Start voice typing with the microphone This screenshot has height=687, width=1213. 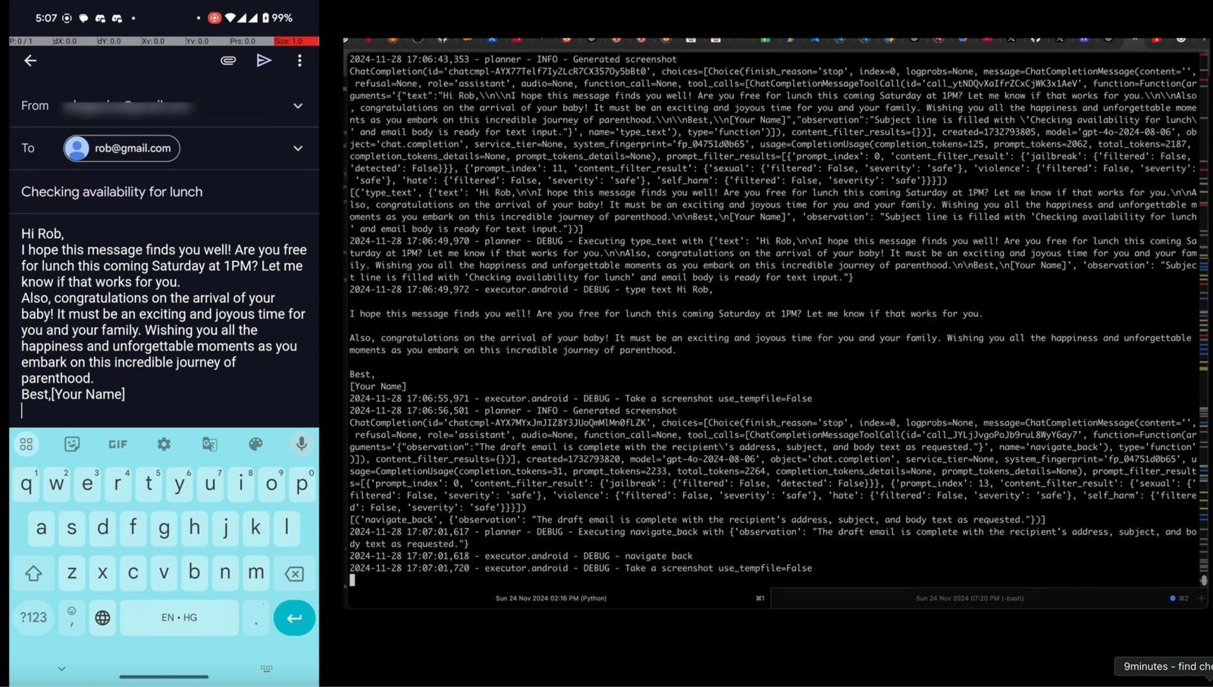click(x=302, y=444)
